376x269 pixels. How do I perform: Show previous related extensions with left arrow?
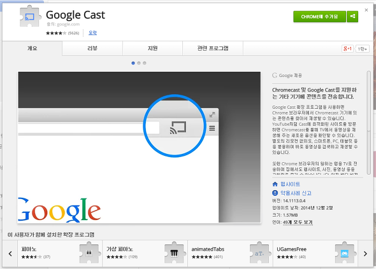click(10, 254)
